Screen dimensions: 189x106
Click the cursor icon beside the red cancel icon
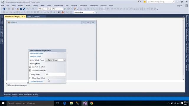58,12
